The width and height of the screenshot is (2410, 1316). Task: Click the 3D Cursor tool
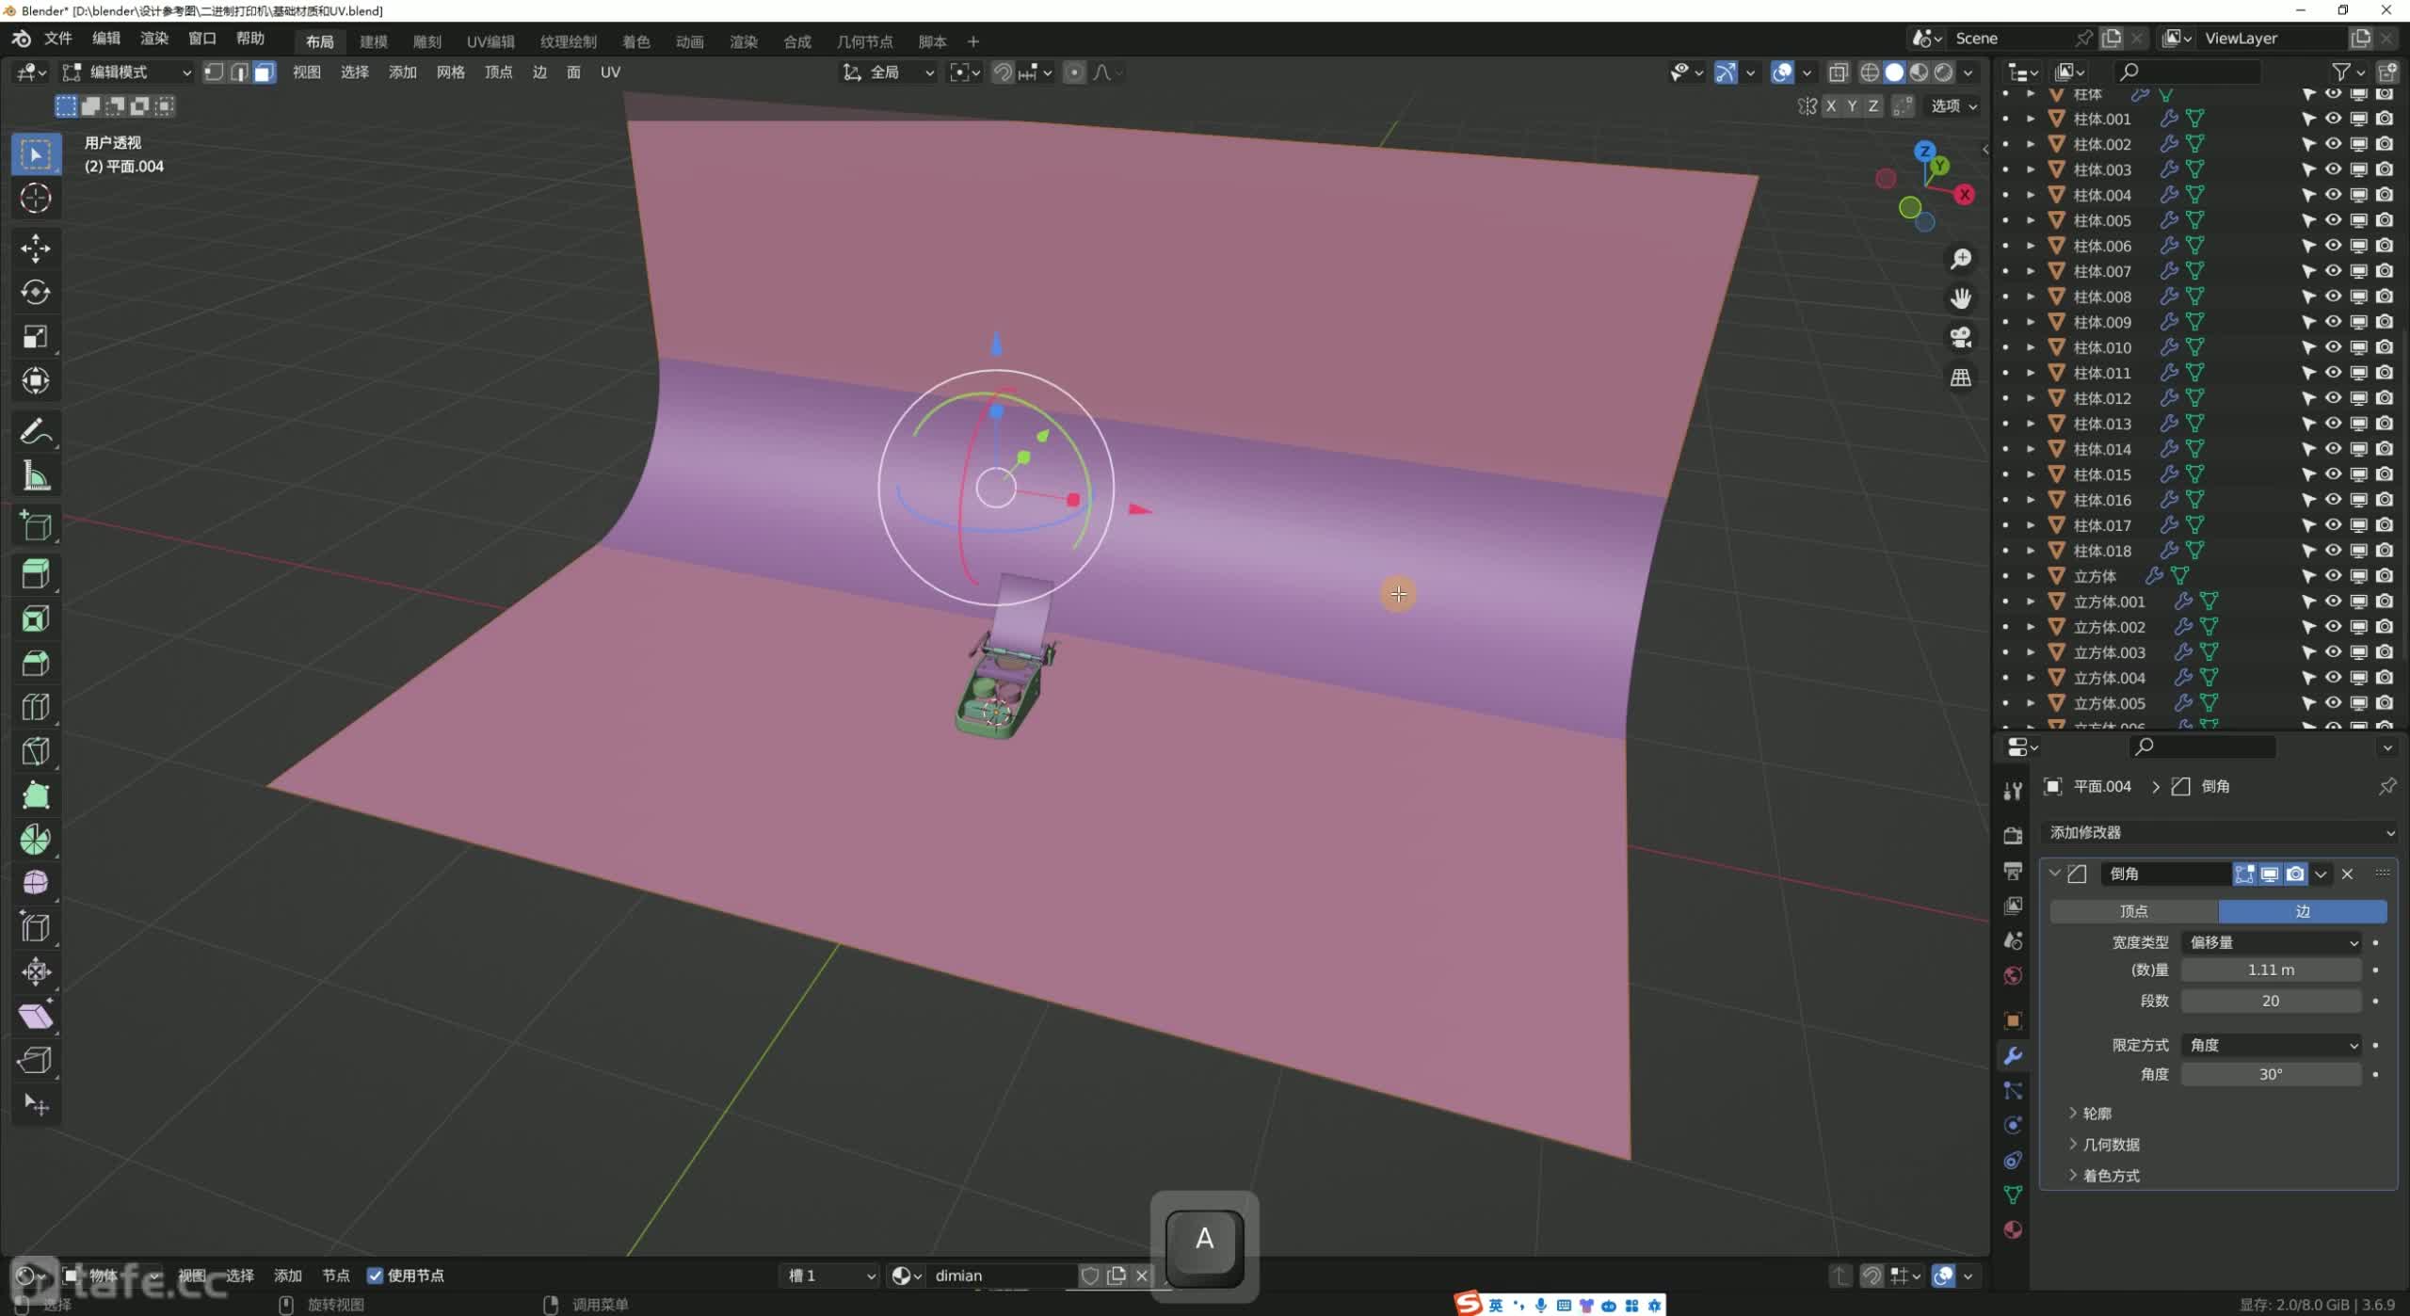pyautogui.click(x=36, y=198)
